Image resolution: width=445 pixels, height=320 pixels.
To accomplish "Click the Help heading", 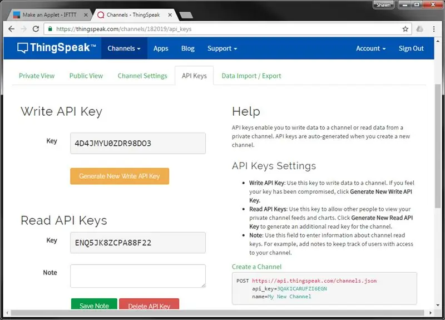I will [x=246, y=112].
